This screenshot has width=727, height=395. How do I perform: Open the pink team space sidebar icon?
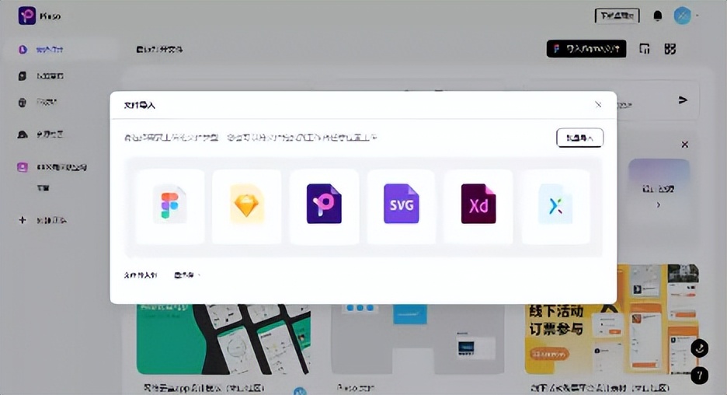coord(23,167)
